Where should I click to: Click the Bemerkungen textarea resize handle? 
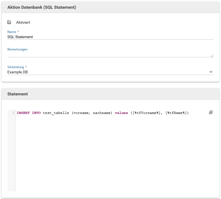[212, 56]
